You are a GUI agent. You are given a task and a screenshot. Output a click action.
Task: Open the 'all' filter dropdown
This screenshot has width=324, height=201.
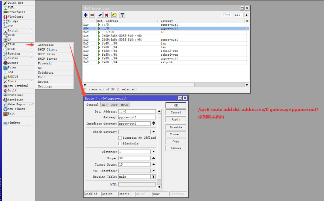(246, 15)
